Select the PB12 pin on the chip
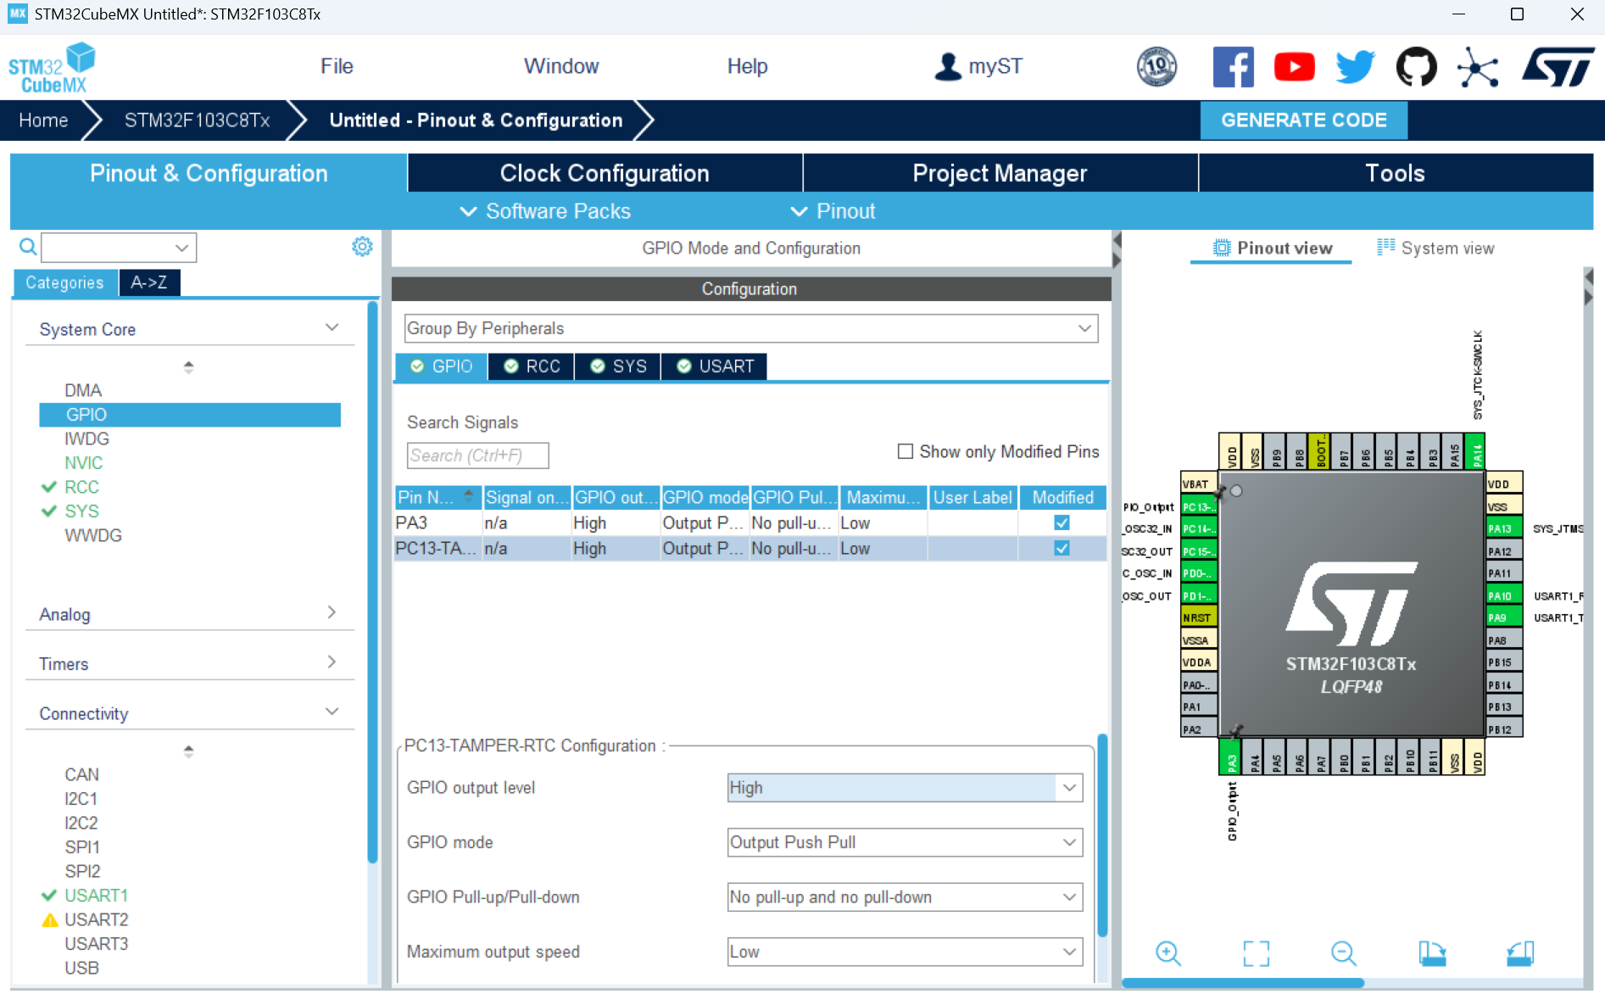The height and width of the screenshot is (1000, 1605). pyautogui.click(x=1504, y=729)
